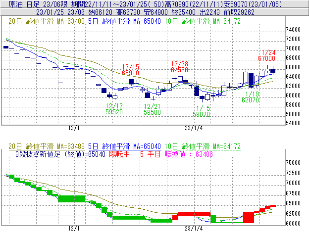Click the wide green block near 12/1 in lower chart
The image size is (309, 235).
[x=72, y=199]
